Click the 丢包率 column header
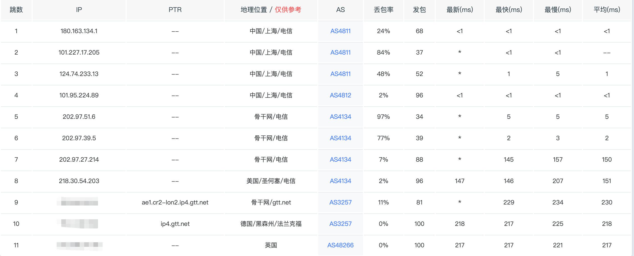Image resolution: width=634 pixels, height=256 pixels. pyautogui.click(x=383, y=10)
